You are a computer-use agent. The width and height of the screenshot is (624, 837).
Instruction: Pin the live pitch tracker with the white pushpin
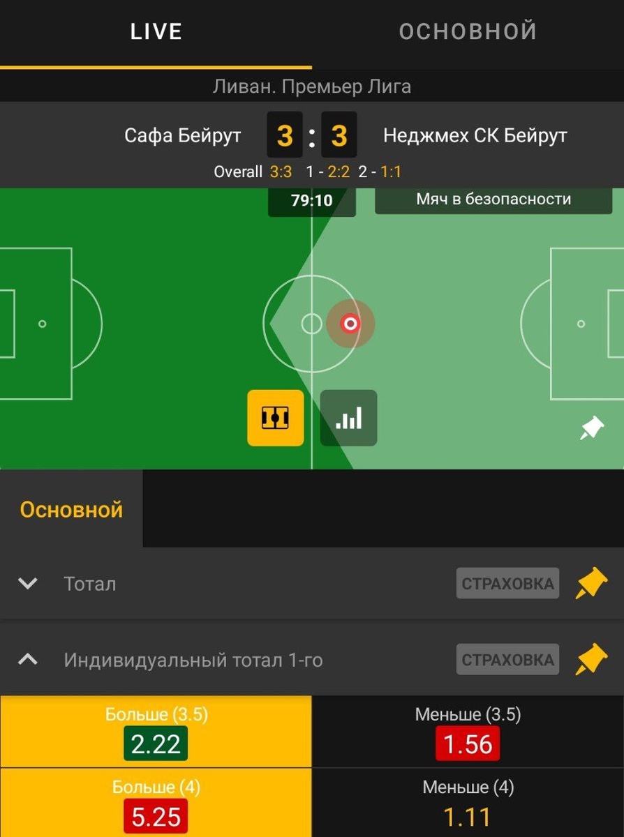[592, 428]
